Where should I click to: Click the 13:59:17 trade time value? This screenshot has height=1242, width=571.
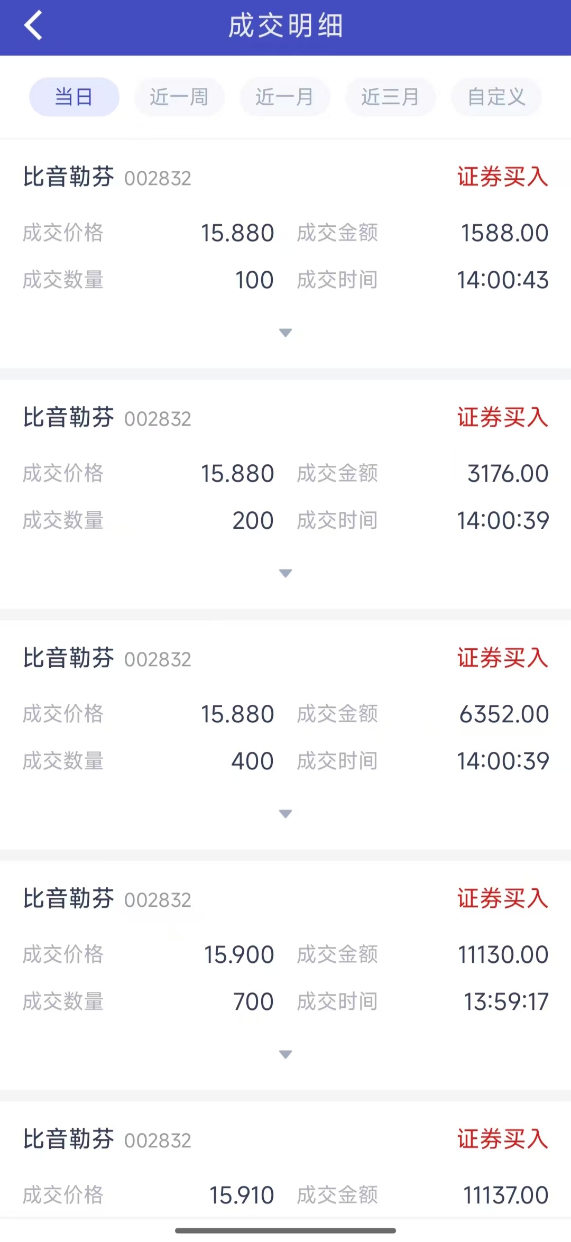[506, 1002]
